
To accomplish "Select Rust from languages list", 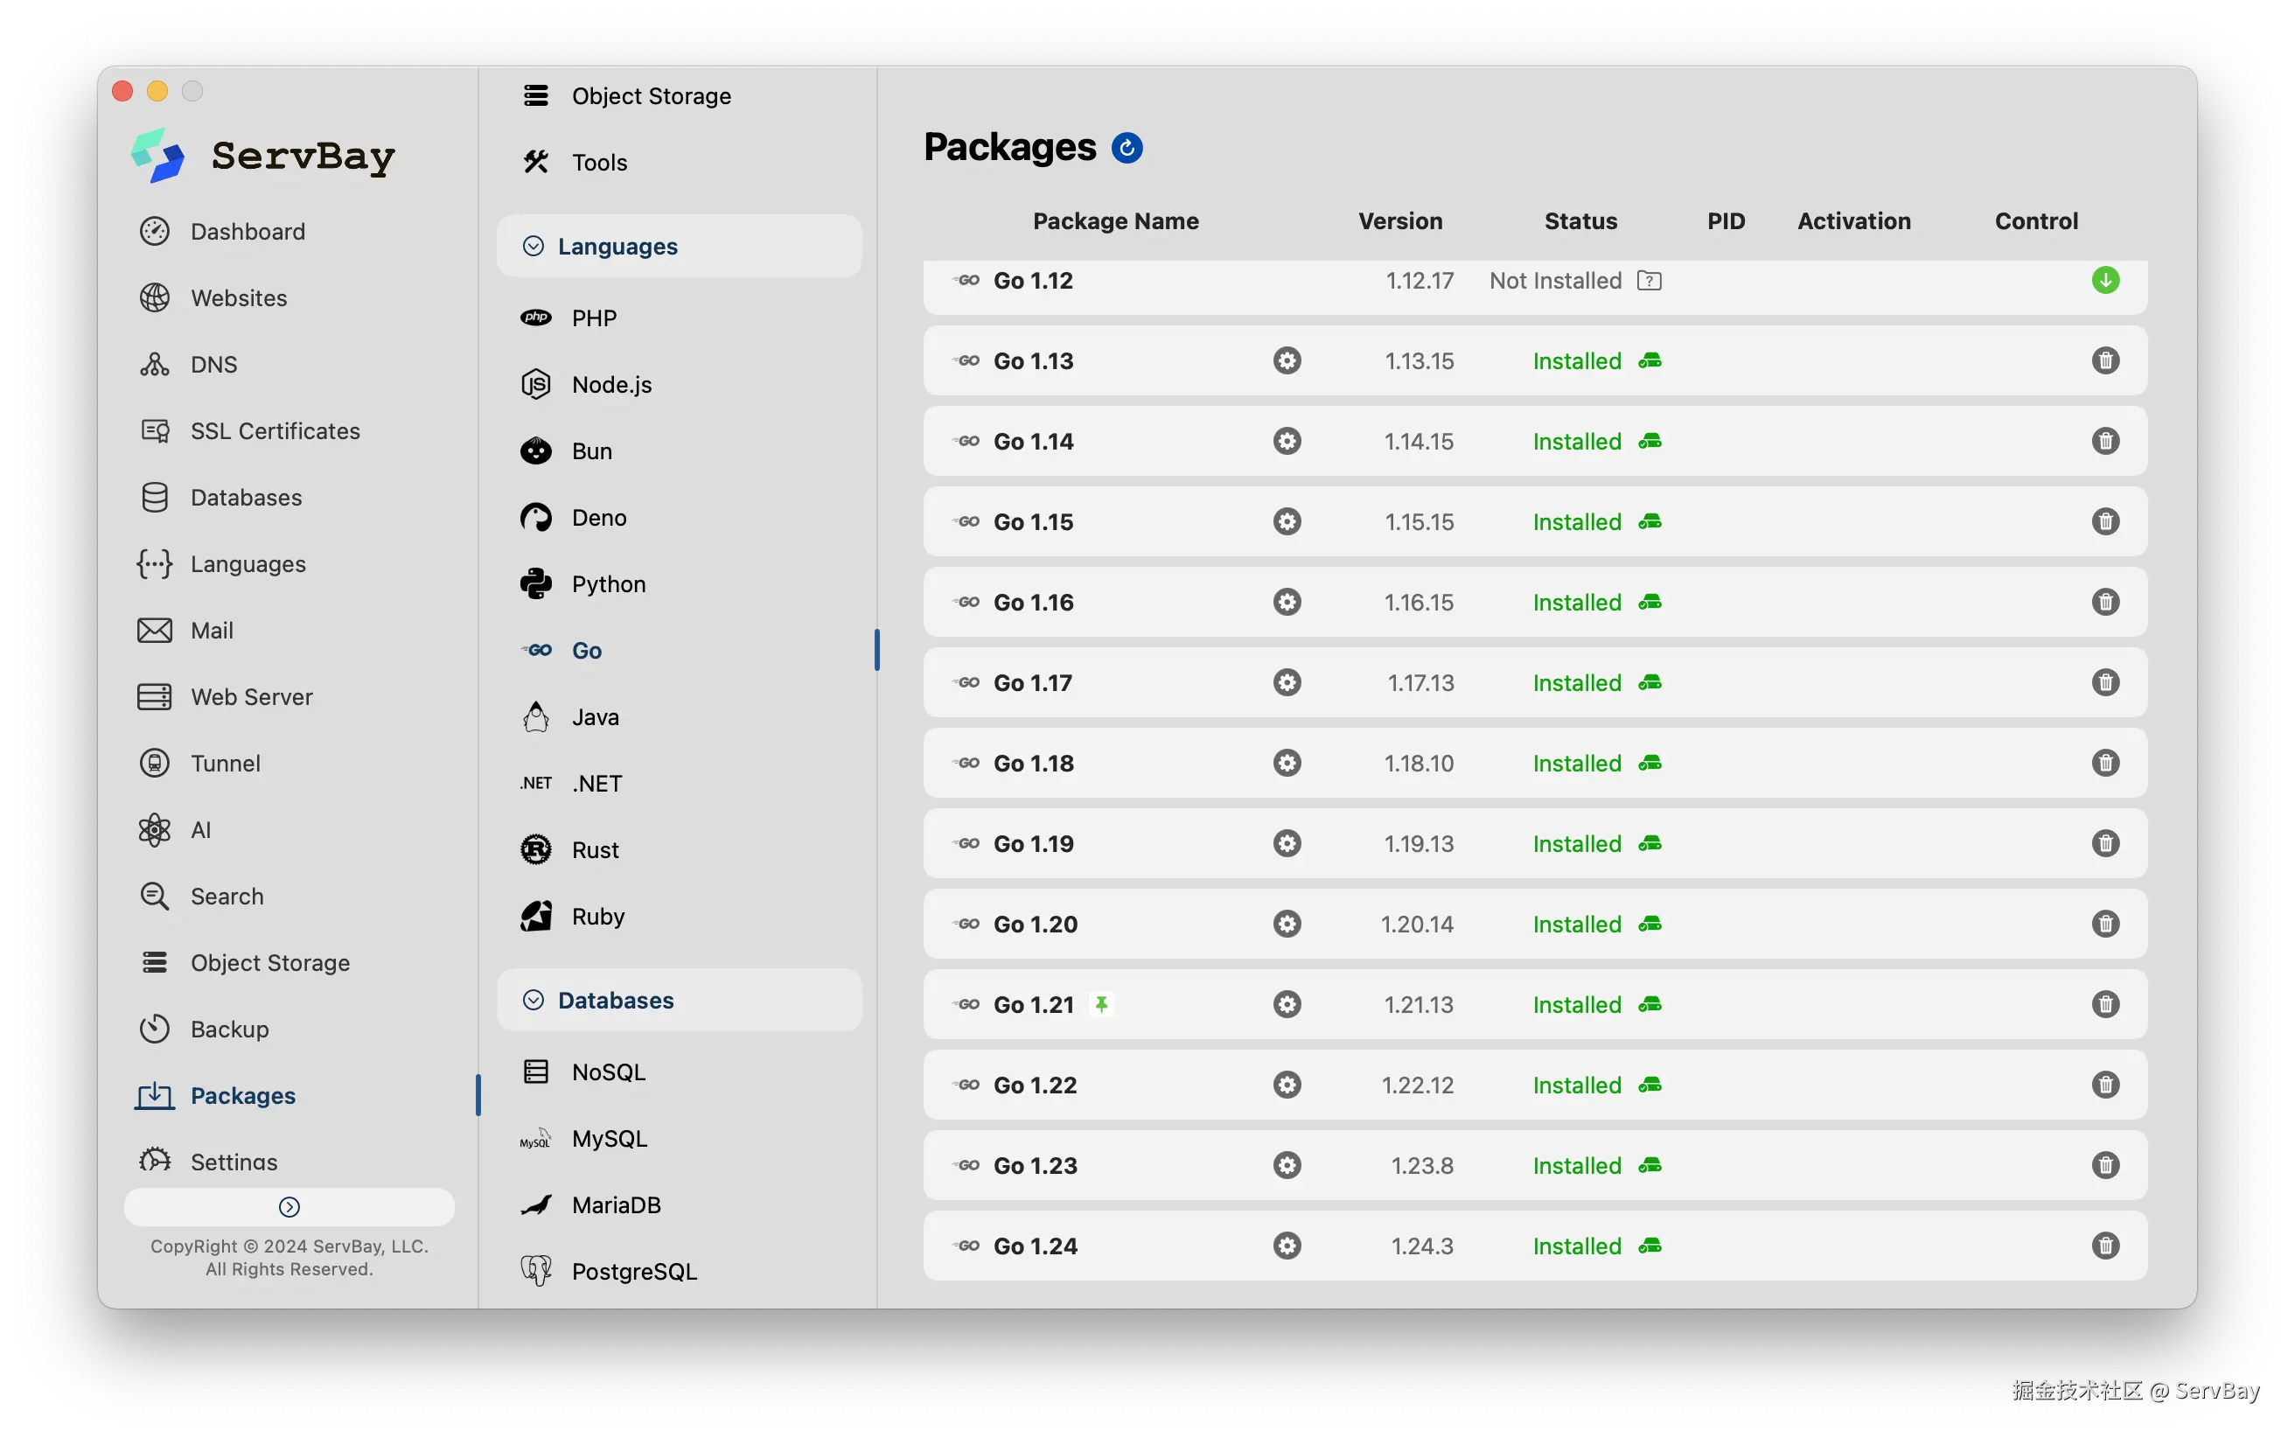I will pyautogui.click(x=595, y=850).
